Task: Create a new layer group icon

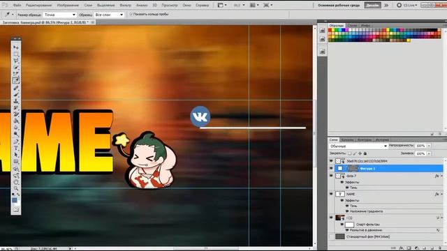Action: click(424, 248)
